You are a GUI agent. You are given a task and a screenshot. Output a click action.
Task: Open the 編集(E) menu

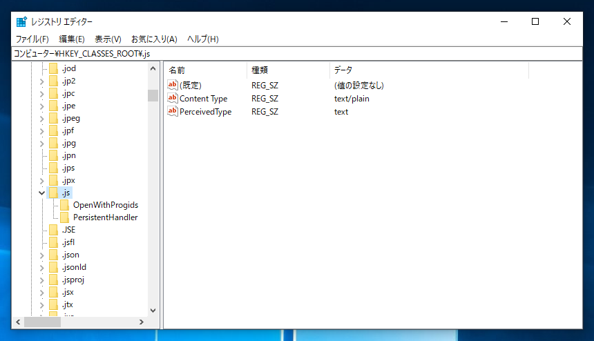72,39
